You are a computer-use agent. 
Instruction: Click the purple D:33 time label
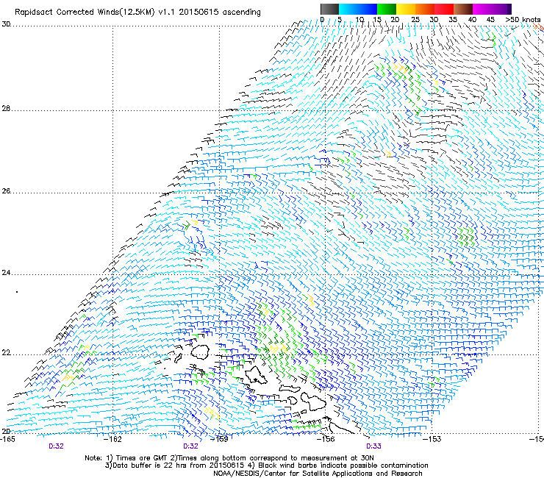[x=373, y=446]
